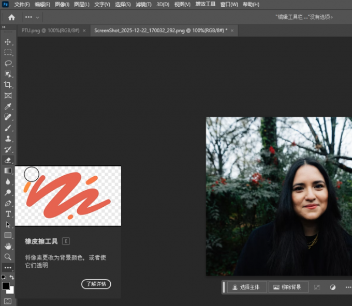This screenshot has height=306, width=352.
Task: Select the Pen tool
Action: (x=8, y=203)
